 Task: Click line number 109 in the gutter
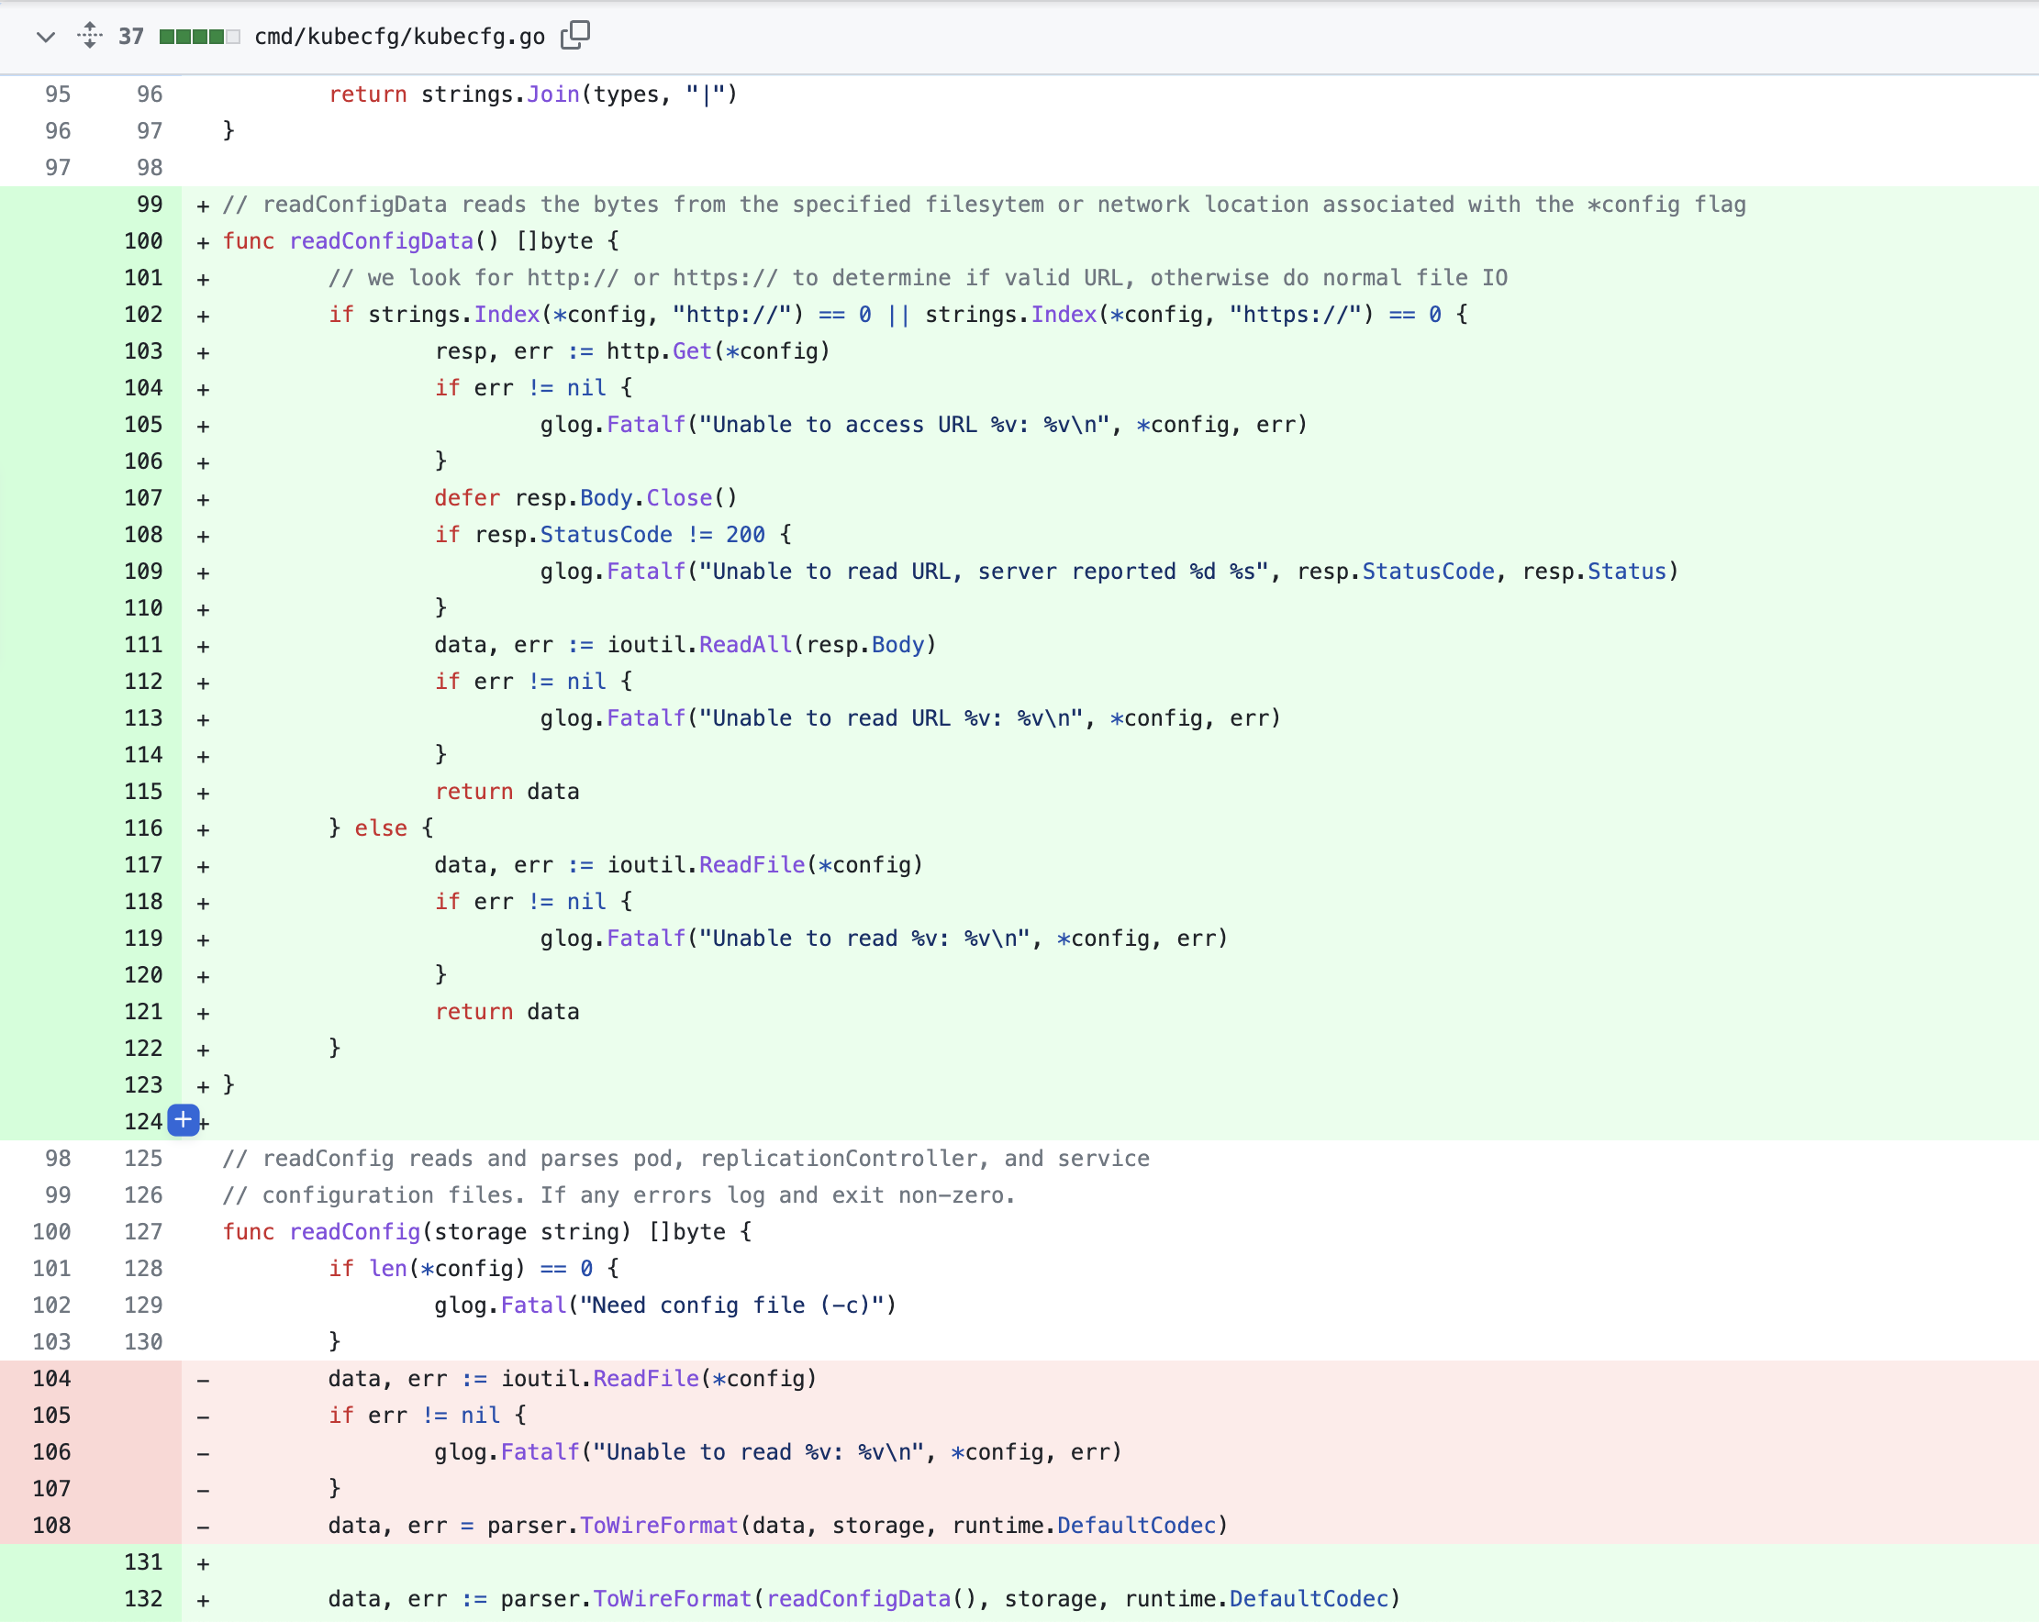[143, 572]
